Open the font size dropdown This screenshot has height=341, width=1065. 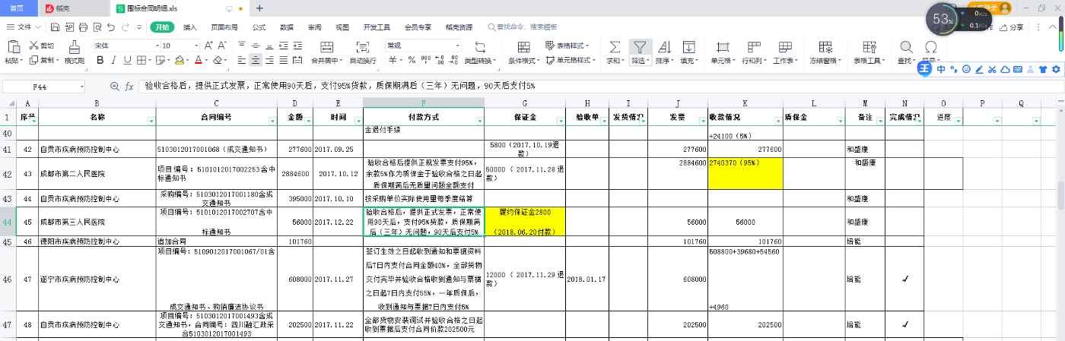196,46
